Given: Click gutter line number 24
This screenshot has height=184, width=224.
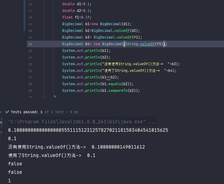Looking at the screenshot, I should click(30, 57).
